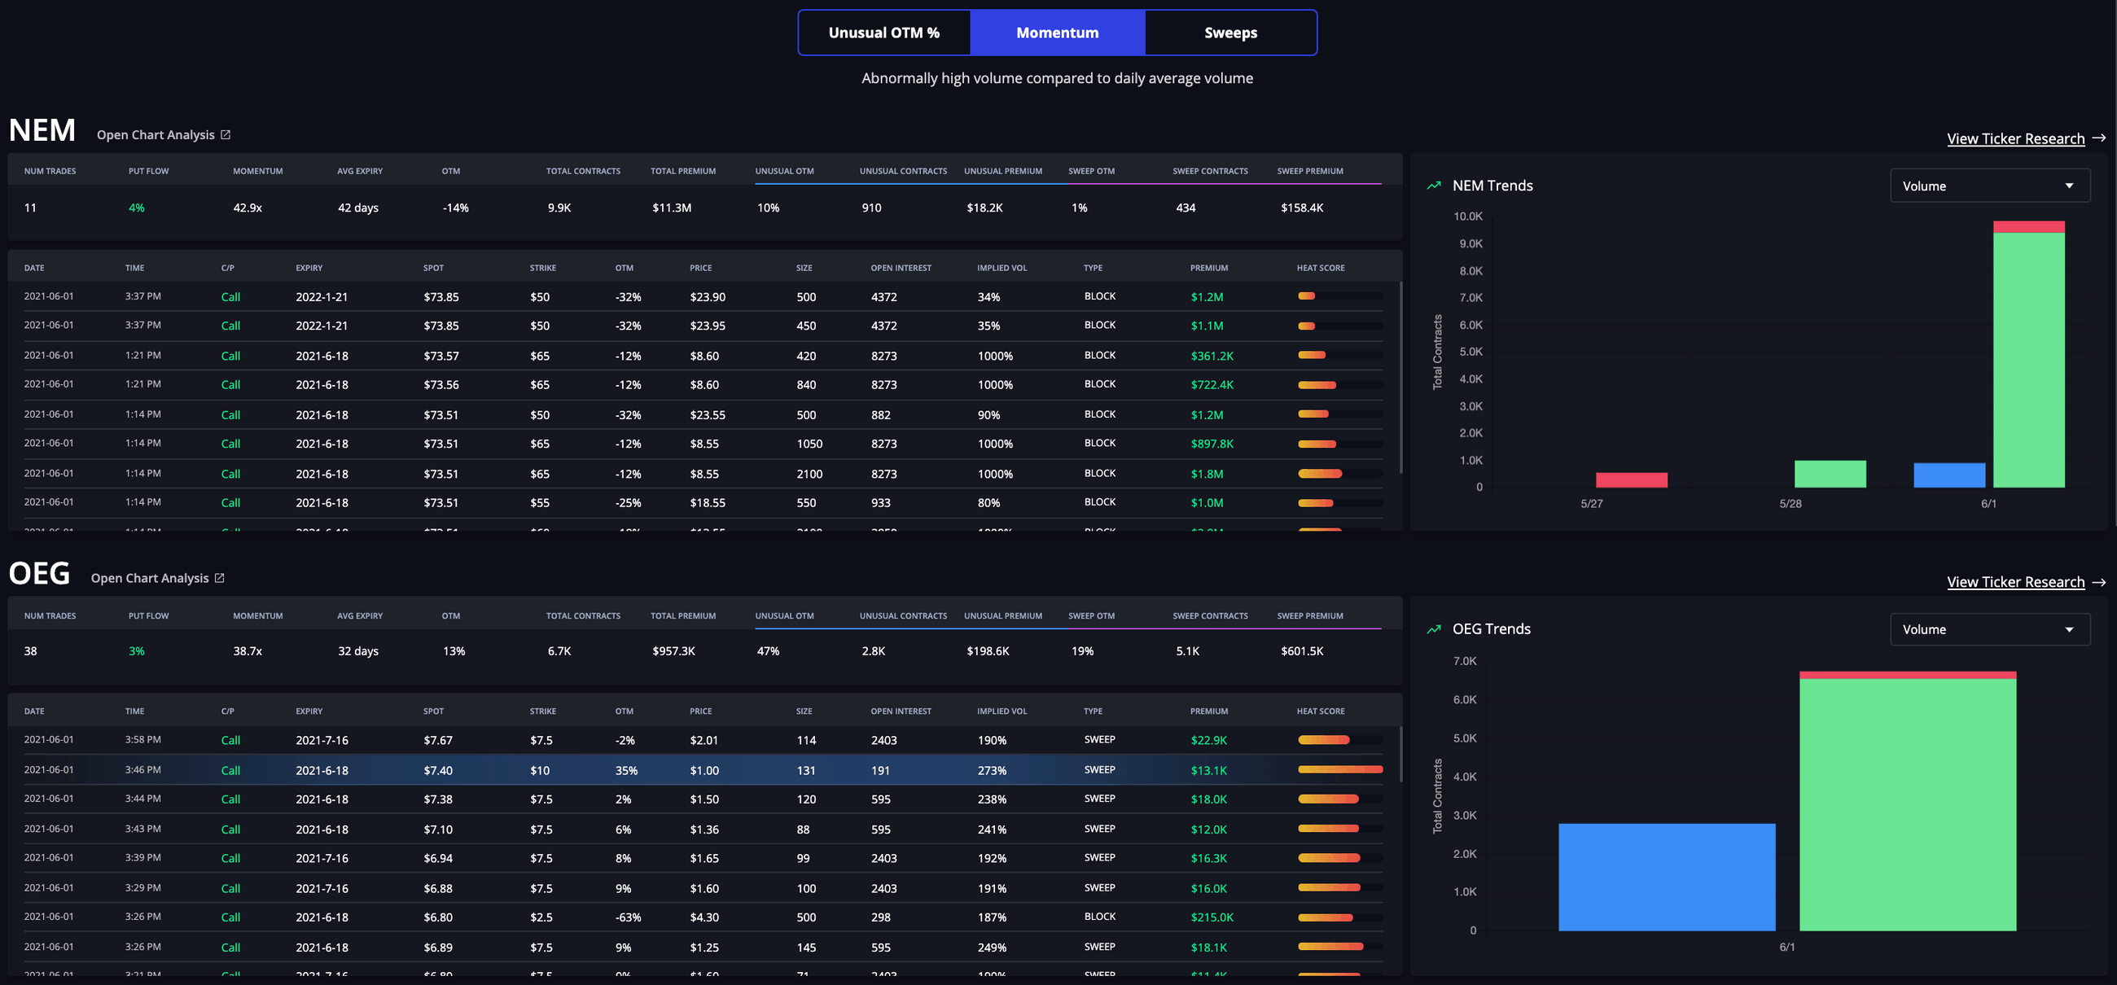Open the NEM Trends Volume dropdown

pos(1990,186)
